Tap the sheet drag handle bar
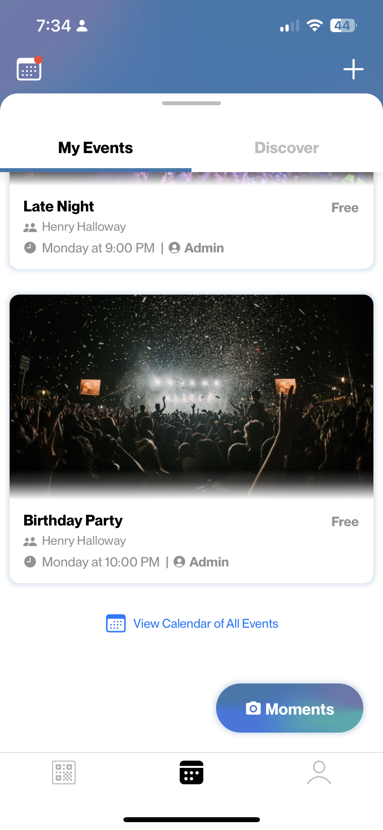Screen dimensions: 383x830 pos(191,103)
